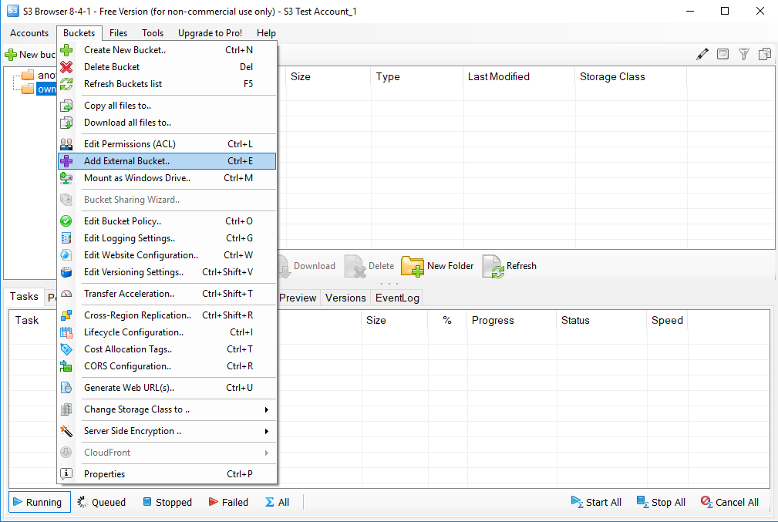
Task: Select the checkbox selection icon in the toolbar
Action: point(722,54)
